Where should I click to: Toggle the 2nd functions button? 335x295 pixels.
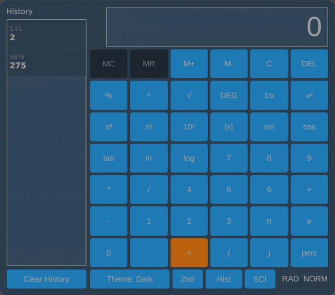coord(187,279)
